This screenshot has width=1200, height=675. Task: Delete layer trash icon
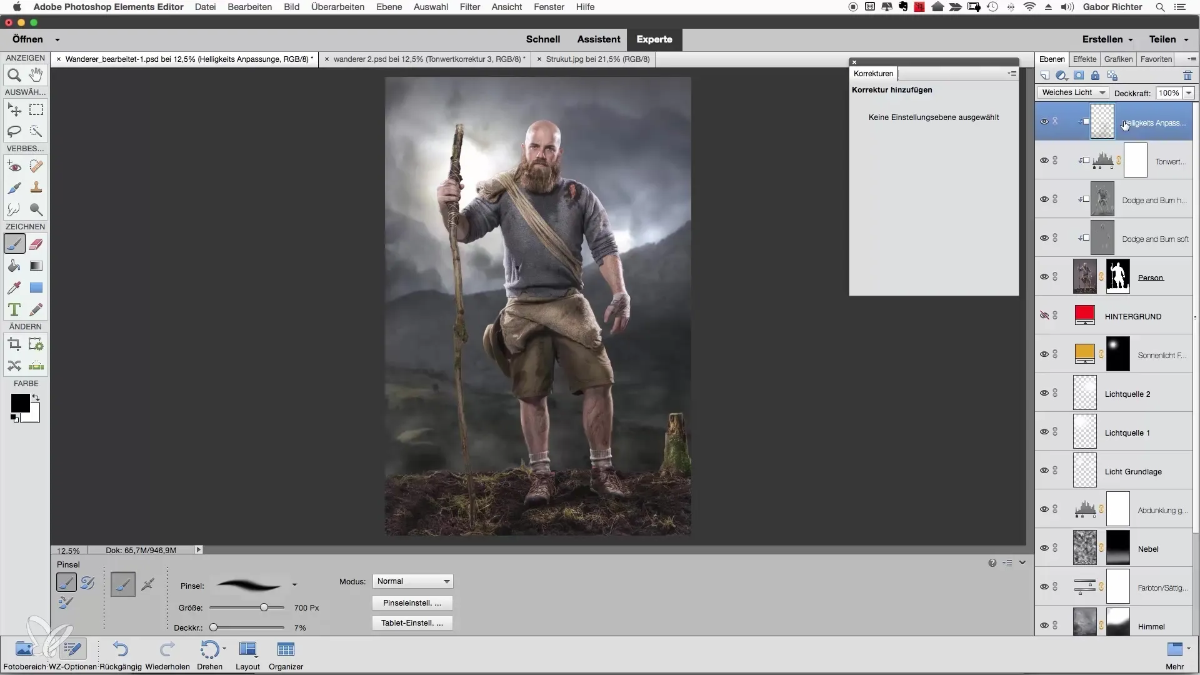coord(1187,76)
